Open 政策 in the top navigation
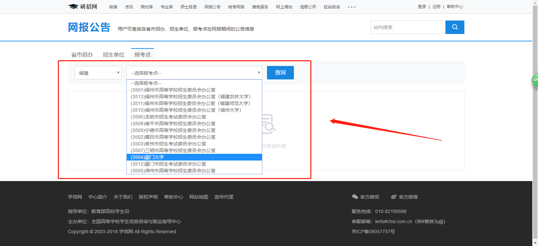The image size is (538, 246). coord(113,7)
